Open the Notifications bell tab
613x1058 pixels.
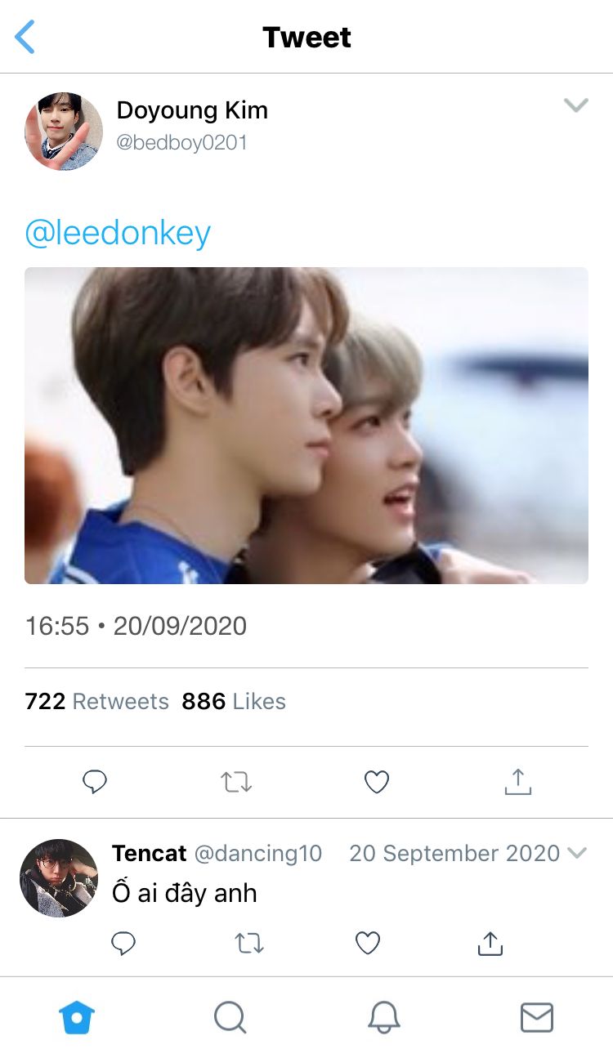pos(383,1018)
